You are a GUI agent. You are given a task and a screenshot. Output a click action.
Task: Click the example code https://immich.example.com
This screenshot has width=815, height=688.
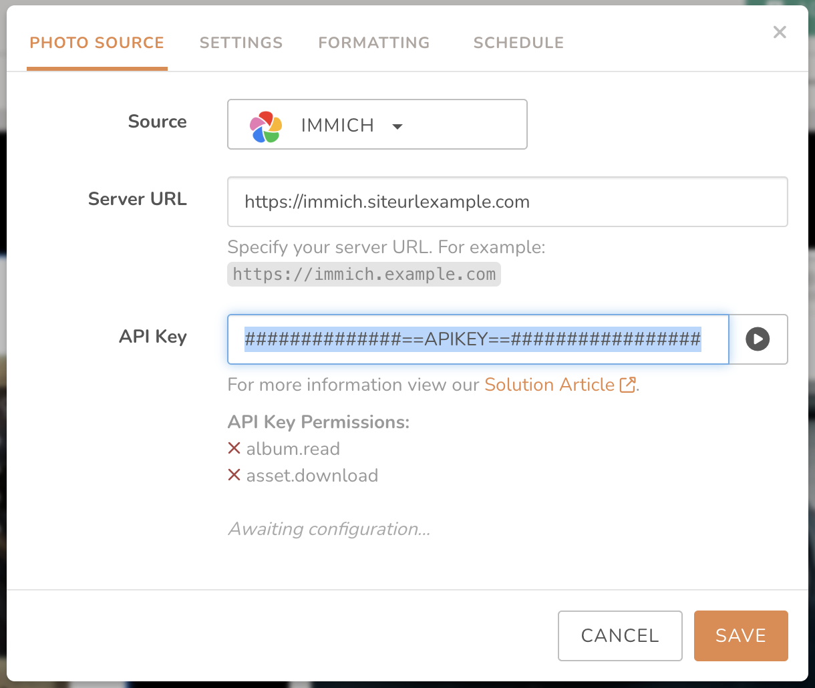pos(364,274)
